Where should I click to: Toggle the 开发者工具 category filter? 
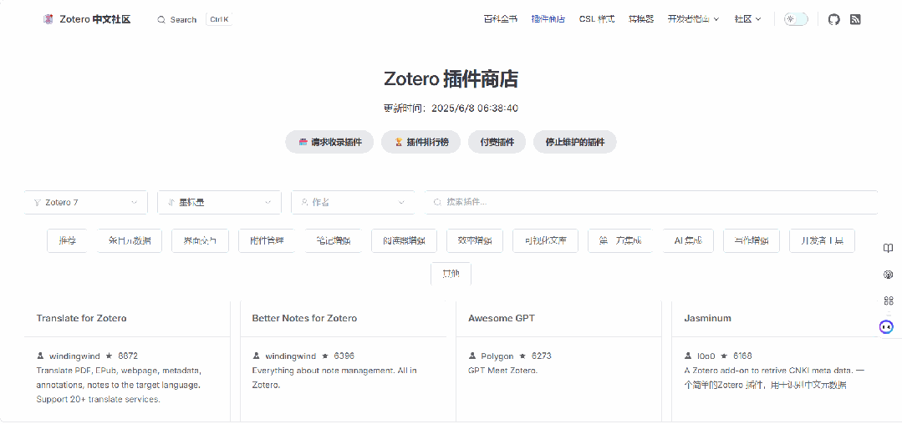tap(822, 240)
